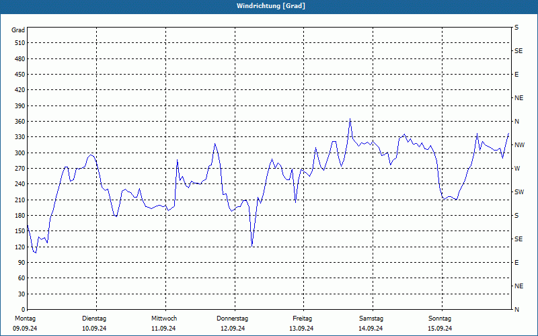This screenshot has width=538, height=336.
Task: Click the date '12.09.24'
Action: coord(233,329)
